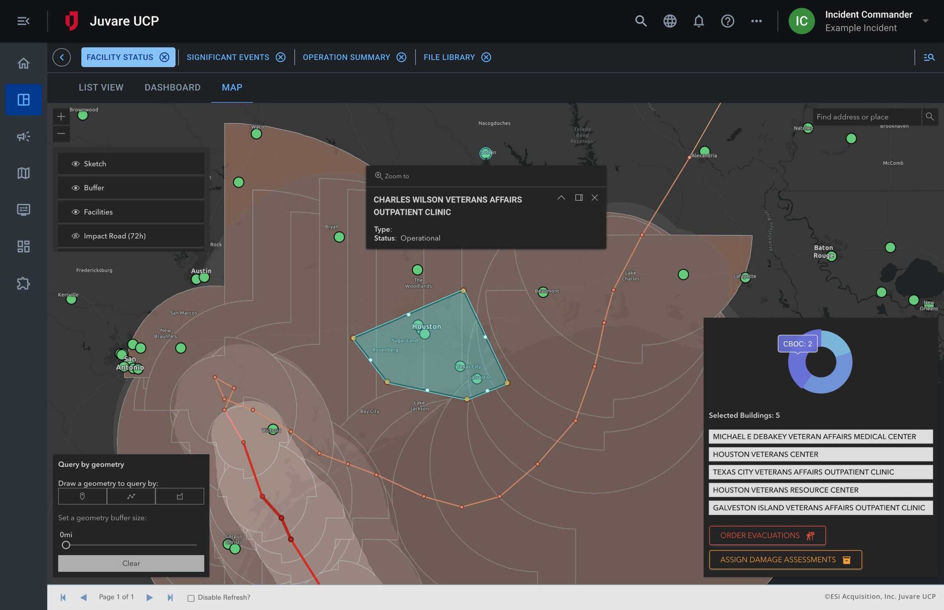Dock the facility popup
The image size is (944, 610).
click(x=579, y=197)
